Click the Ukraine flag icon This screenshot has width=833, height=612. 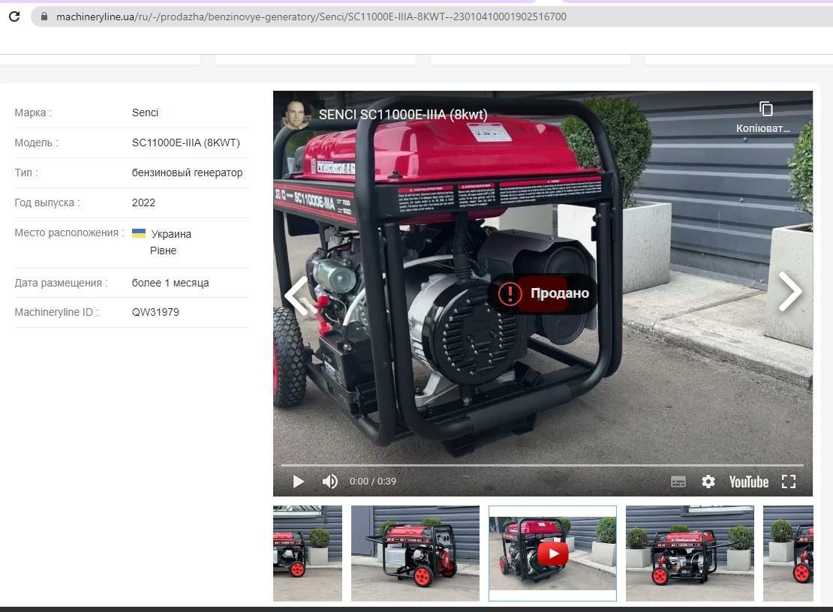coord(139,233)
